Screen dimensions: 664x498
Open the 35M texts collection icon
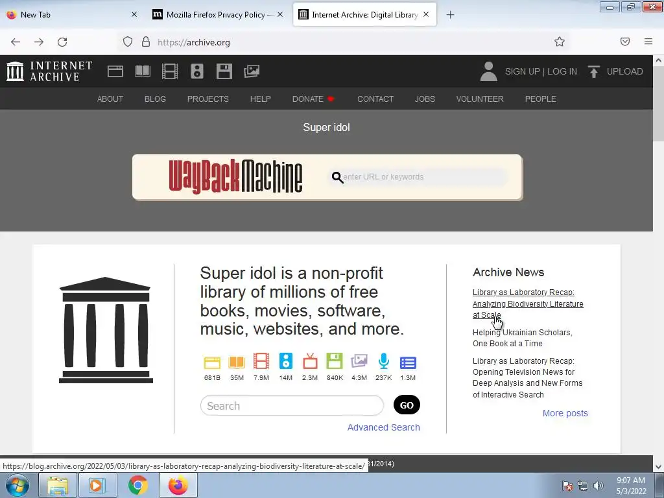click(x=237, y=363)
